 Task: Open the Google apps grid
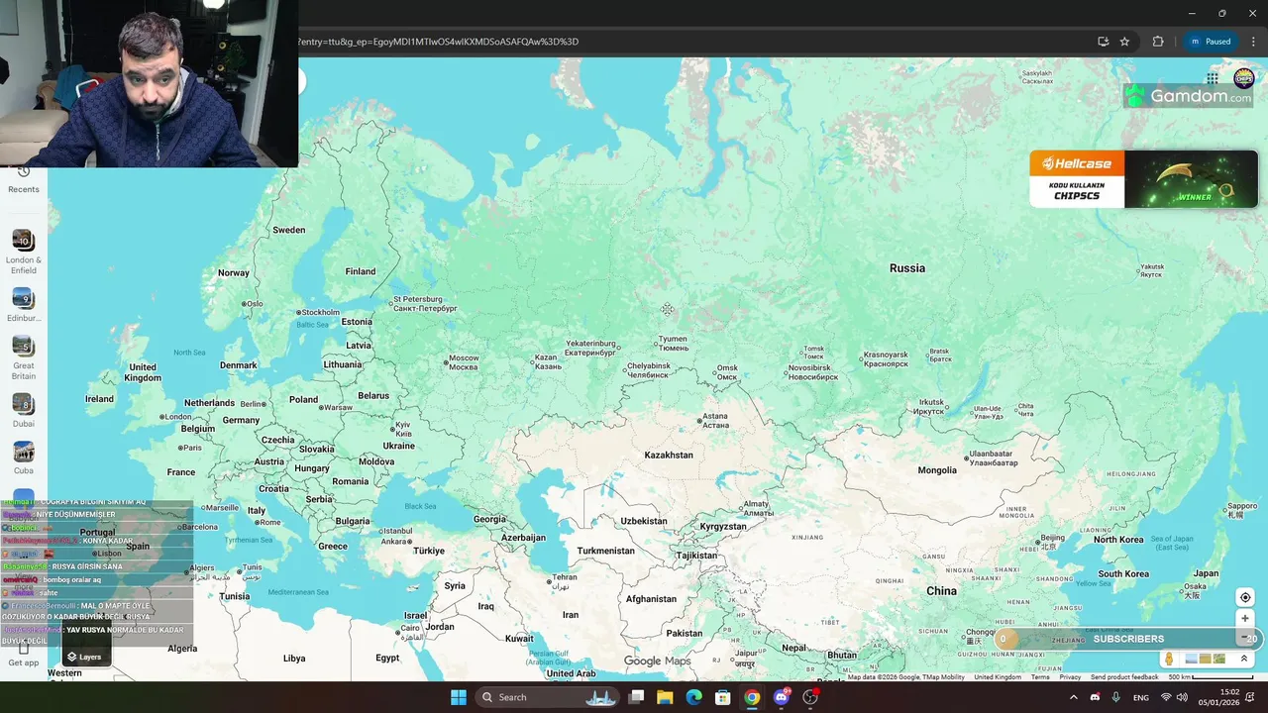click(x=1213, y=78)
